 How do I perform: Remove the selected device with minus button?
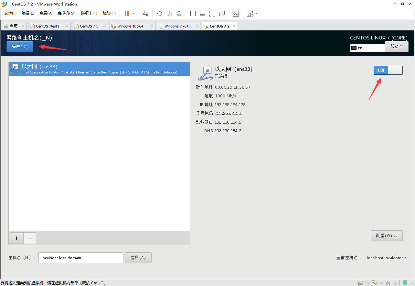click(x=30, y=238)
